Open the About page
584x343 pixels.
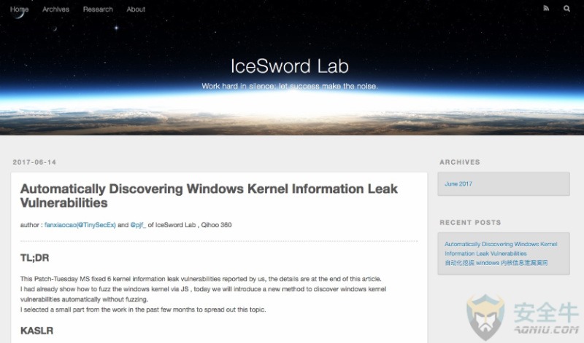pyautogui.click(x=136, y=9)
